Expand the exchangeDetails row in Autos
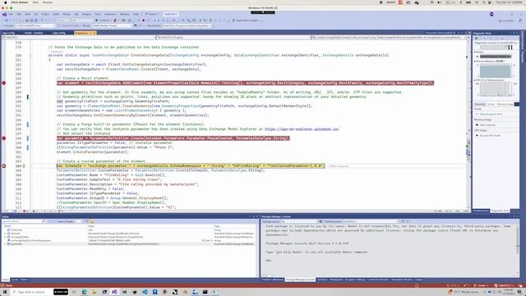The image size is (526, 296). 5,237
